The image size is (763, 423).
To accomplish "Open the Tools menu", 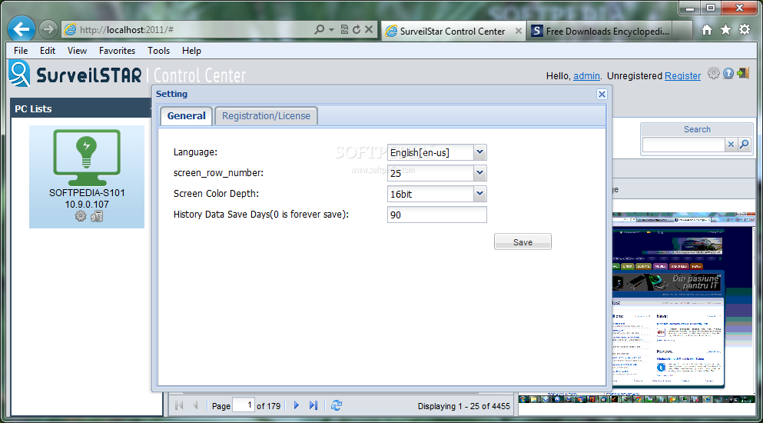I will point(158,51).
